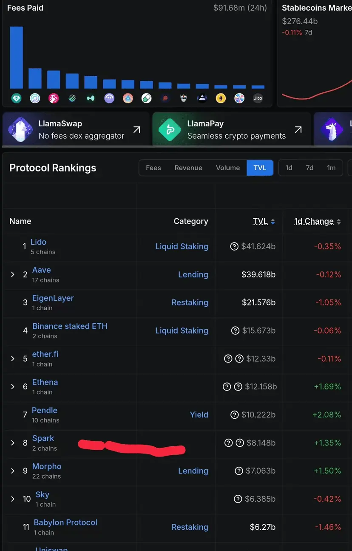
Task: Open the EigenLayer protocol link
Action: (53, 298)
